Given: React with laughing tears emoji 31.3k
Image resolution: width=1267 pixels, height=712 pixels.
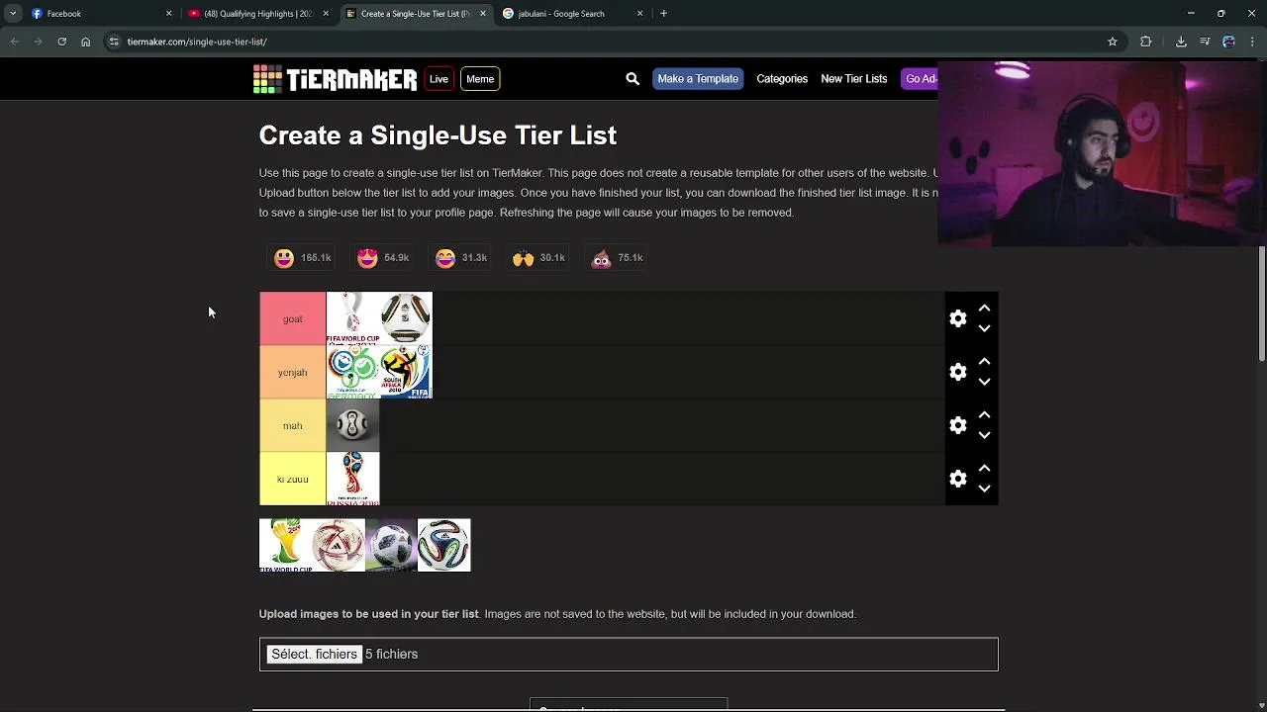Looking at the screenshot, I should point(461,258).
